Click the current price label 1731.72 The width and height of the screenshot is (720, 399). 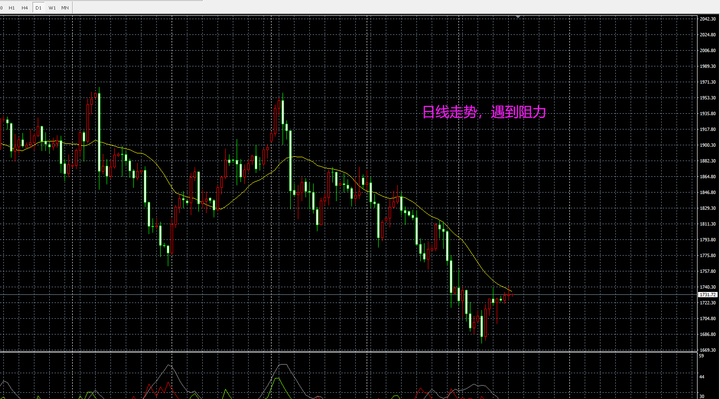(707, 295)
